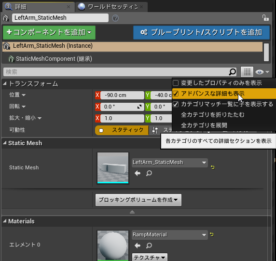
Task: Collapse advanced Static Mesh section arrow
Action: click(x=132, y=212)
